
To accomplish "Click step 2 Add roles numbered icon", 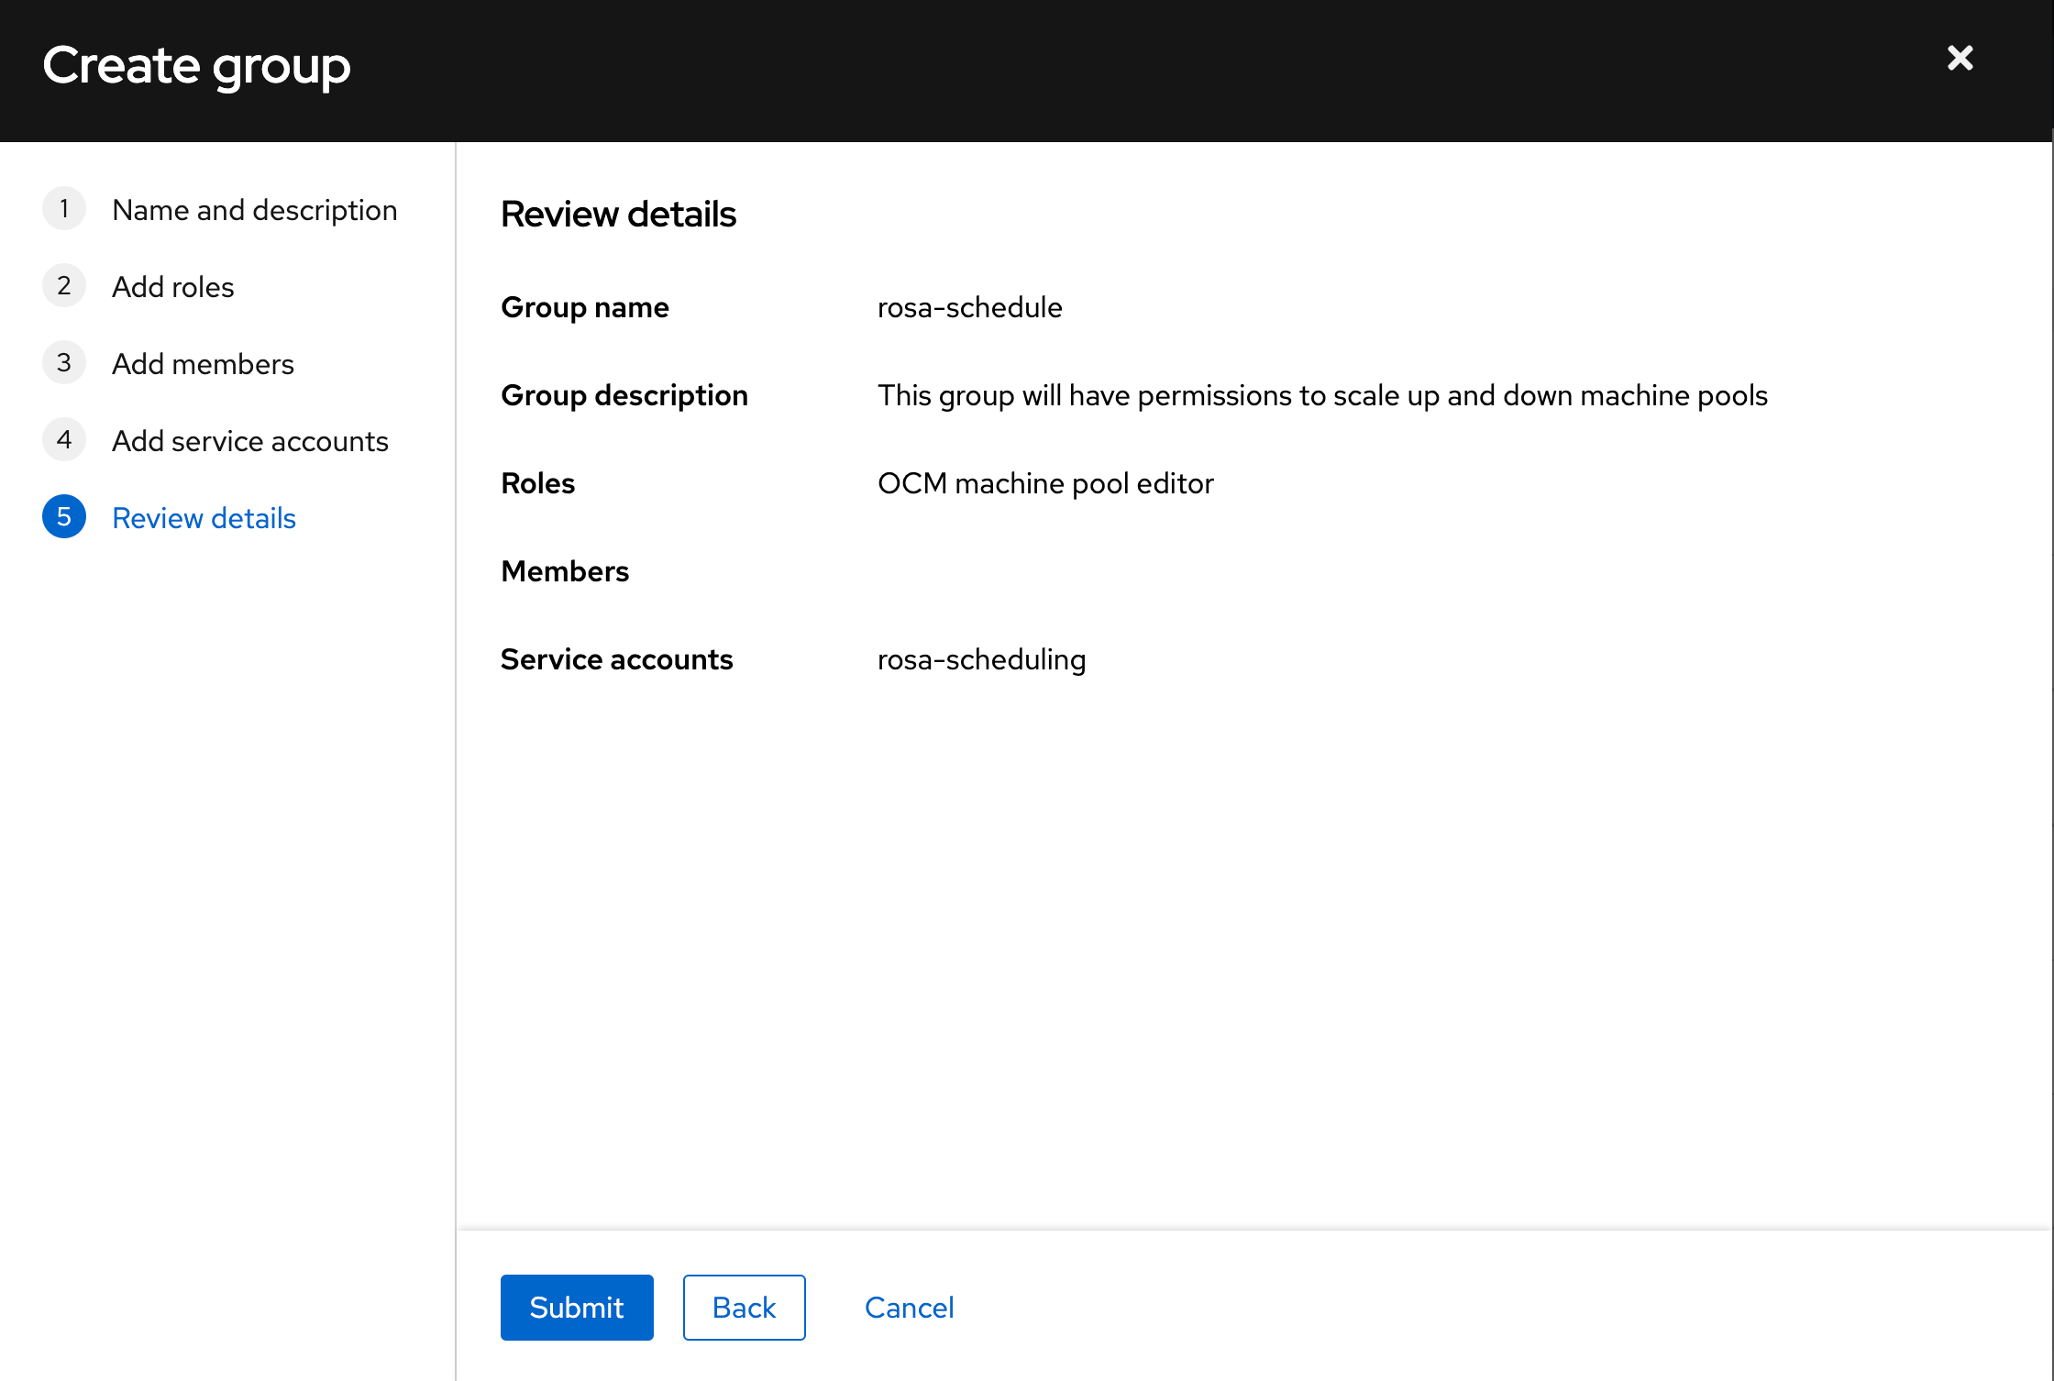I will 65,287.
